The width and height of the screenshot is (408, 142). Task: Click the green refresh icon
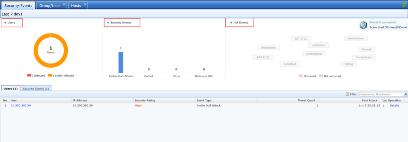pyautogui.click(x=404, y=5)
